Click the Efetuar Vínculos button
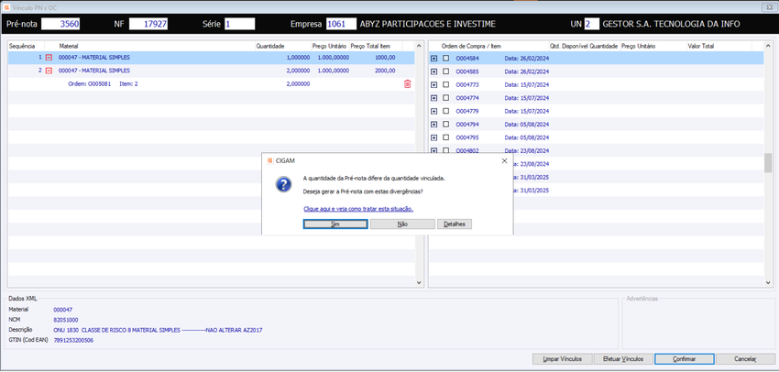The image size is (779, 372). (623, 358)
